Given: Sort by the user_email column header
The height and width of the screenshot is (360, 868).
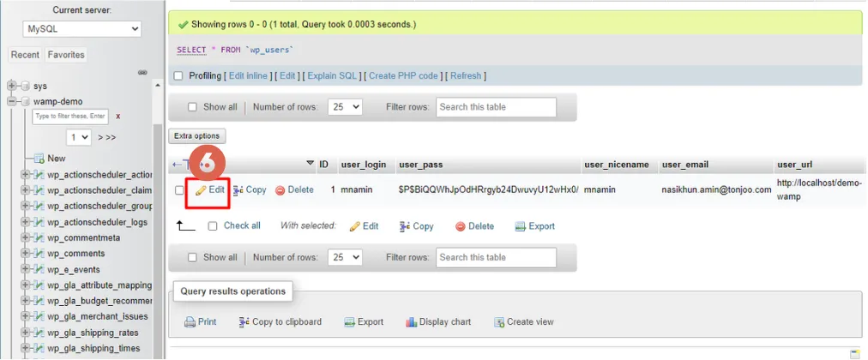Looking at the screenshot, I should pos(685,165).
